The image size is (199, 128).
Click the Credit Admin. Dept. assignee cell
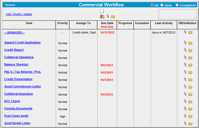(84, 32)
